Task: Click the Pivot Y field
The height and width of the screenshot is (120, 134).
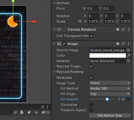Action: click(x=109, y=8)
